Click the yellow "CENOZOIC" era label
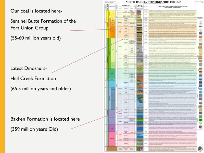 (107, 26)
